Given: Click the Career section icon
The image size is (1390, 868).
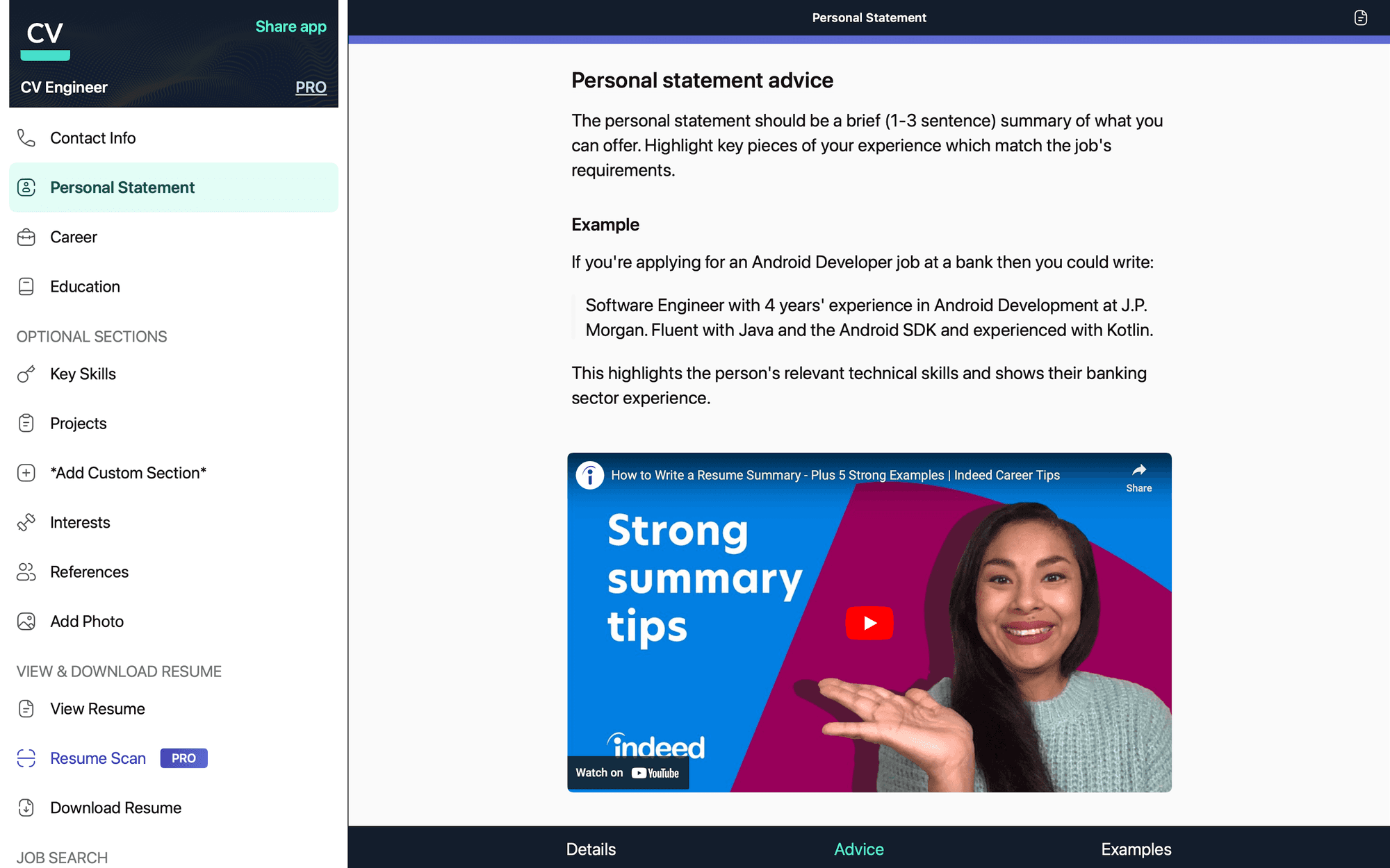Looking at the screenshot, I should point(28,237).
